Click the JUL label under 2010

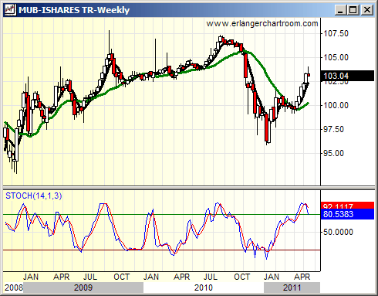pos(211,277)
